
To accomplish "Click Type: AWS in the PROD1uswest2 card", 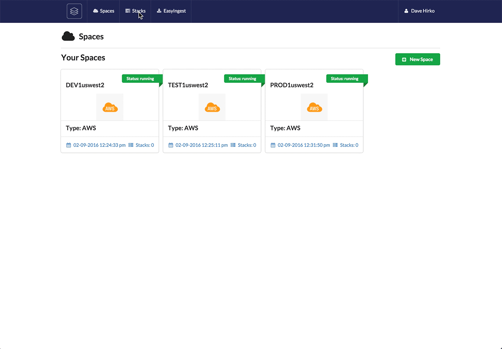I will tap(286, 128).
